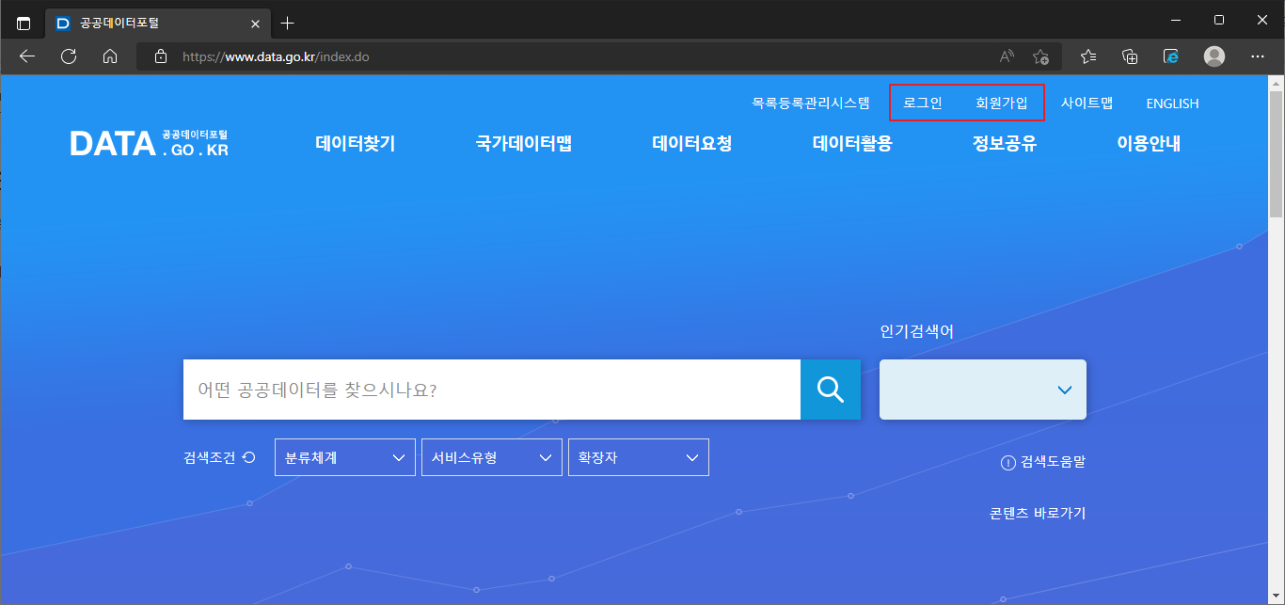Select the 공공데이터포털 browser tab
Screen dimensions: 1285x605
pyautogui.click(x=157, y=24)
